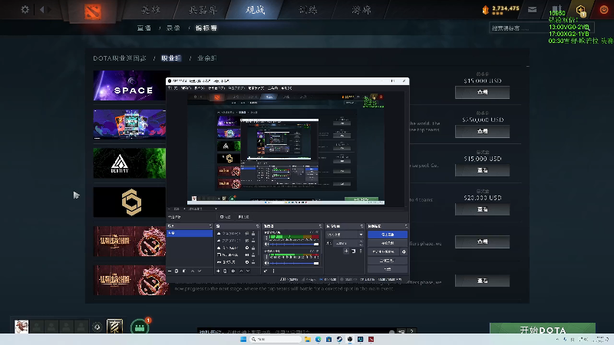This screenshot has height=345, width=614.
Task: Open OBS Studio from Windows taskbar
Action: click(x=350, y=339)
